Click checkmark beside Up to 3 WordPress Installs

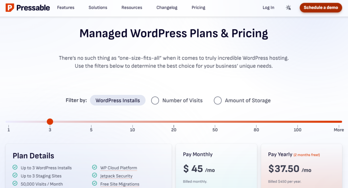pos(15,167)
